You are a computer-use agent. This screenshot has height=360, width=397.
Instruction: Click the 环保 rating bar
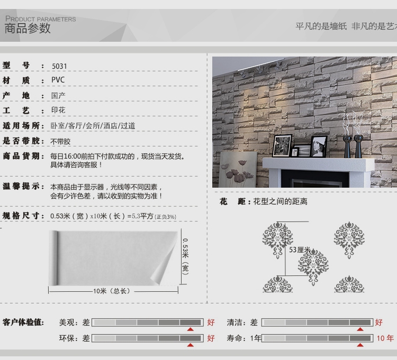tap(148, 338)
